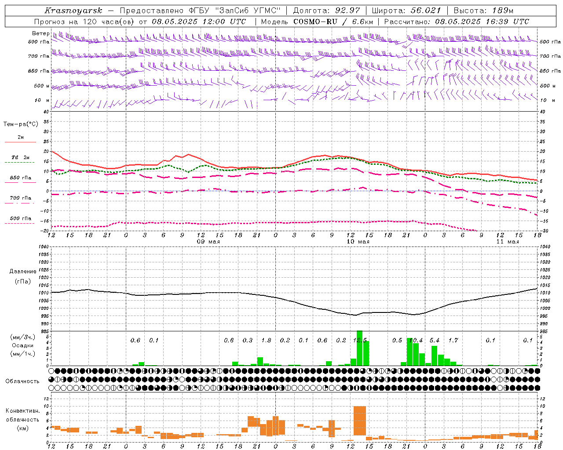This screenshot has width=563, height=450.
Task: Click the Облачность cloud cover label
Action: pos(22,381)
